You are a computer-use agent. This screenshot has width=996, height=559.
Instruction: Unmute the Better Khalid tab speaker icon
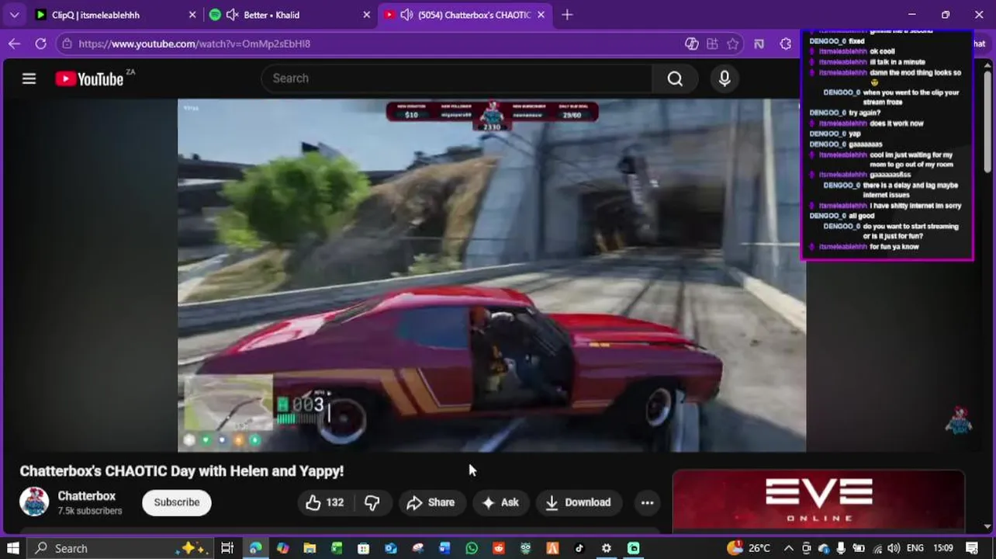pyautogui.click(x=231, y=15)
